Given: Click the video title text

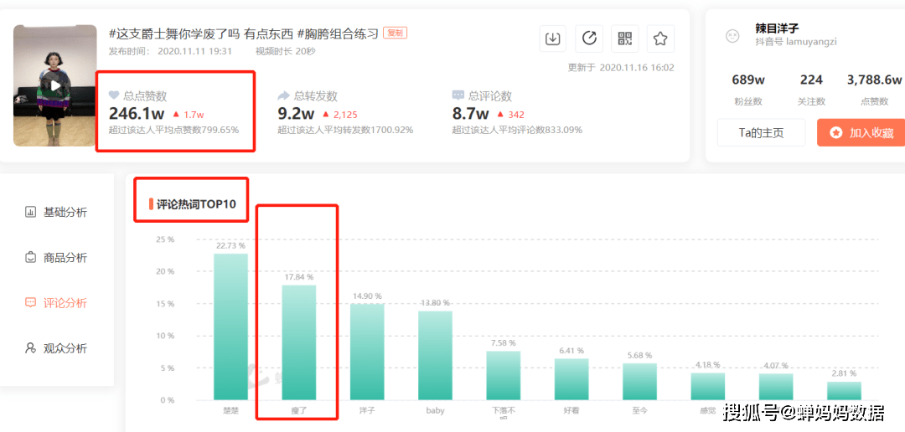Looking at the screenshot, I should click(244, 33).
